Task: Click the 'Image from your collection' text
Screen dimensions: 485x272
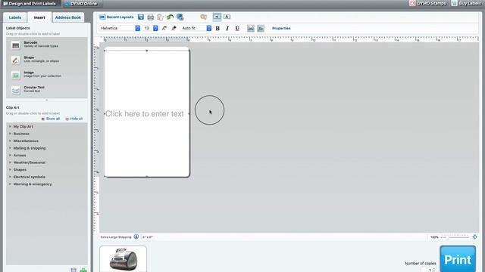Action: click(42, 76)
